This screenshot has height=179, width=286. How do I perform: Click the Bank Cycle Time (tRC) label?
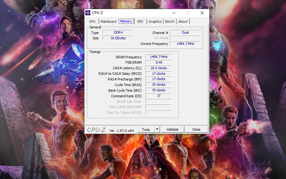tap(125, 90)
